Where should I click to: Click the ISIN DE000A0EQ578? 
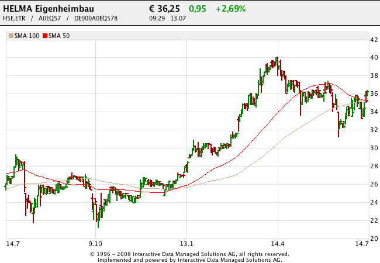[x=96, y=19]
